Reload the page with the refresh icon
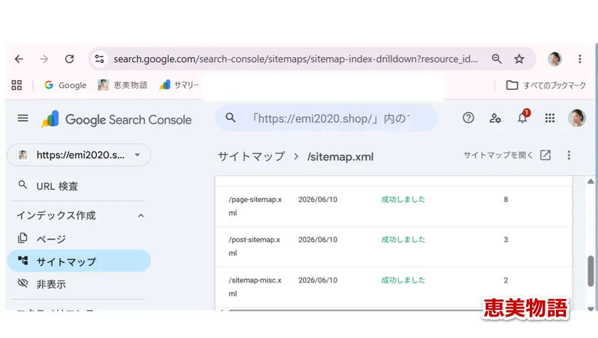The image size is (598, 338). [69, 59]
